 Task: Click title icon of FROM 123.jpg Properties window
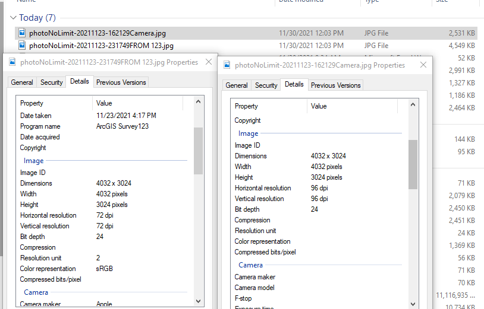click(12, 62)
